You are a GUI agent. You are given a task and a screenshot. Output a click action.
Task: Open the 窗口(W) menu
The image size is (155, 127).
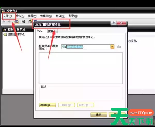point(60,16)
